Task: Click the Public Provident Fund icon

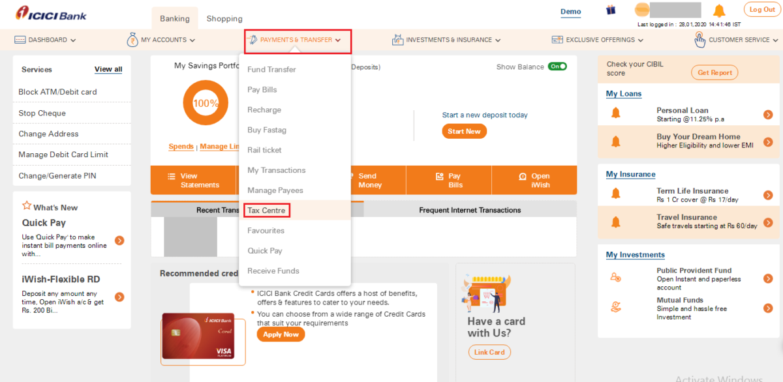Action: [x=616, y=276]
